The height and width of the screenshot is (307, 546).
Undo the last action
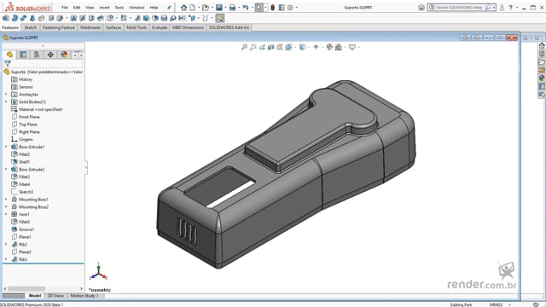246,8
